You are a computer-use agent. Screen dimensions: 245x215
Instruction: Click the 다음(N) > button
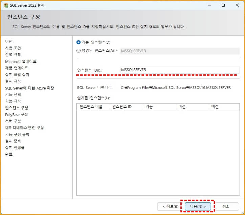coord(198,206)
